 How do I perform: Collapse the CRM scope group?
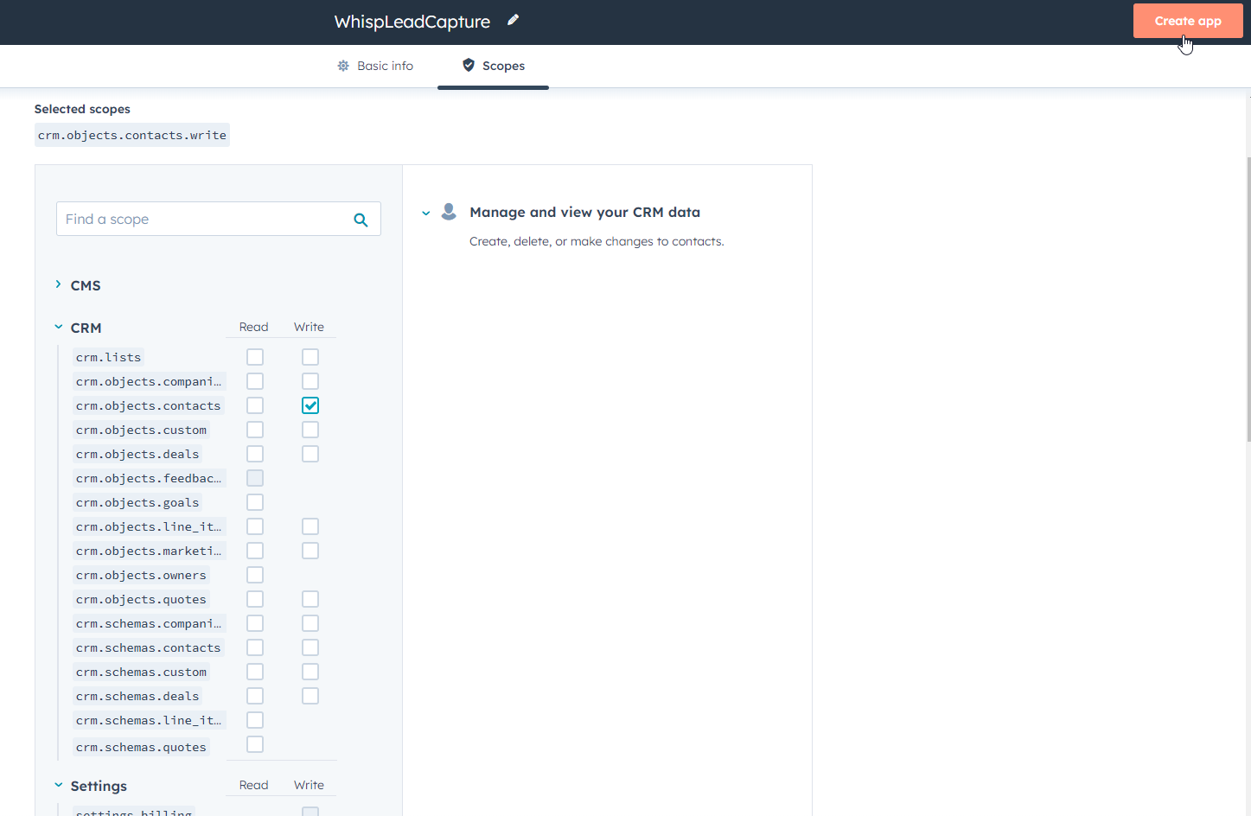pos(58,327)
